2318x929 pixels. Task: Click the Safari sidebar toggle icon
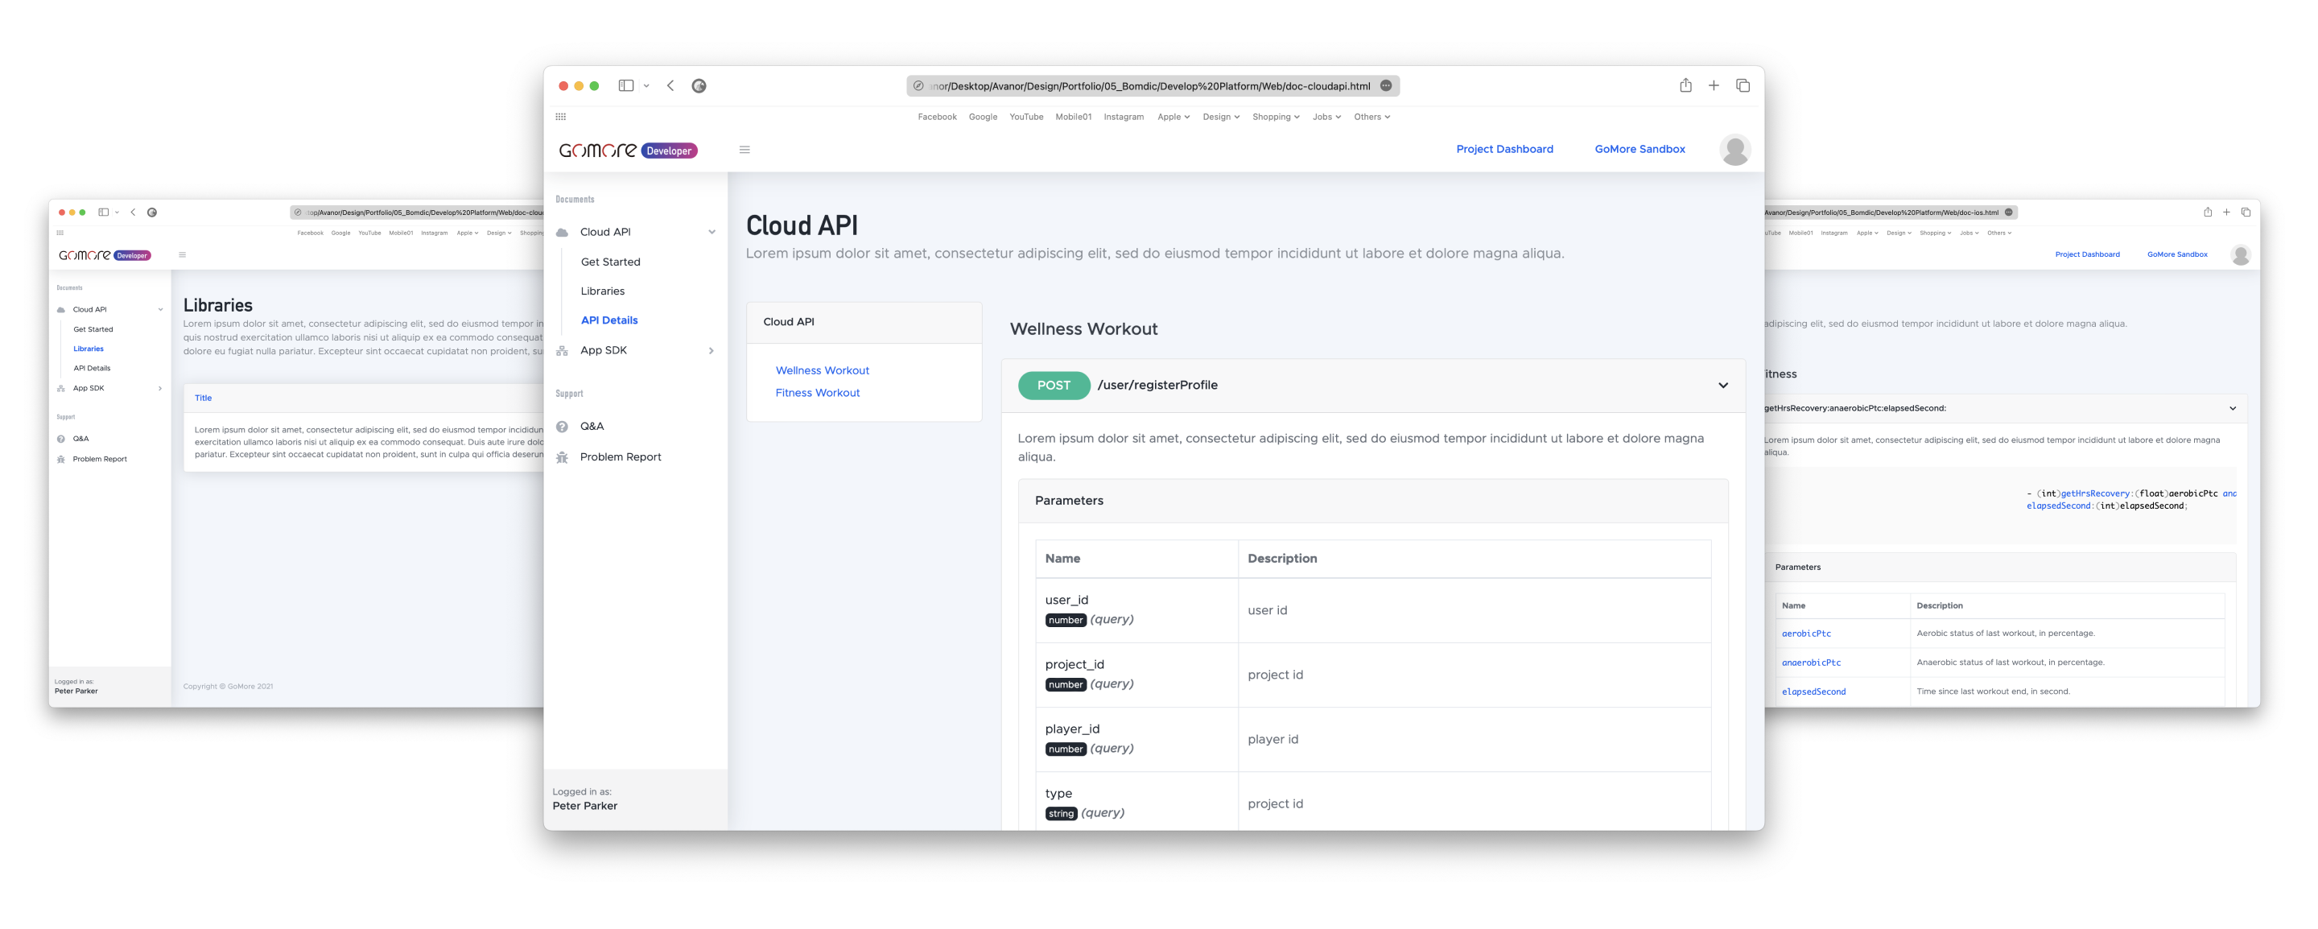(x=626, y=85)
